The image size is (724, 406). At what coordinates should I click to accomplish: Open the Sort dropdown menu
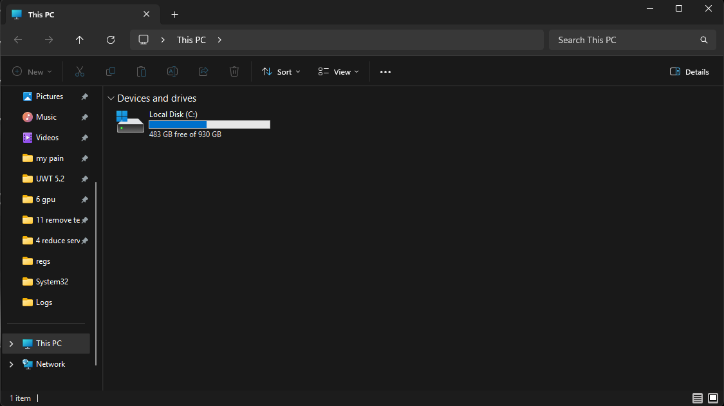click(281, 71)
